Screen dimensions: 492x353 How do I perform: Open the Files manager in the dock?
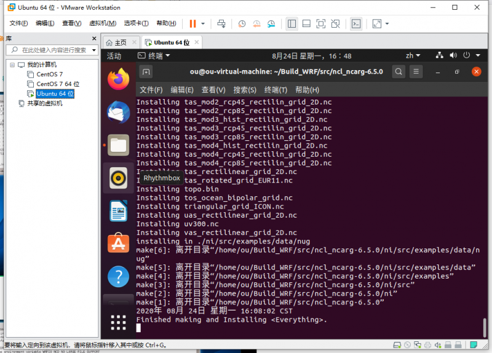click(x=118, y=145)
